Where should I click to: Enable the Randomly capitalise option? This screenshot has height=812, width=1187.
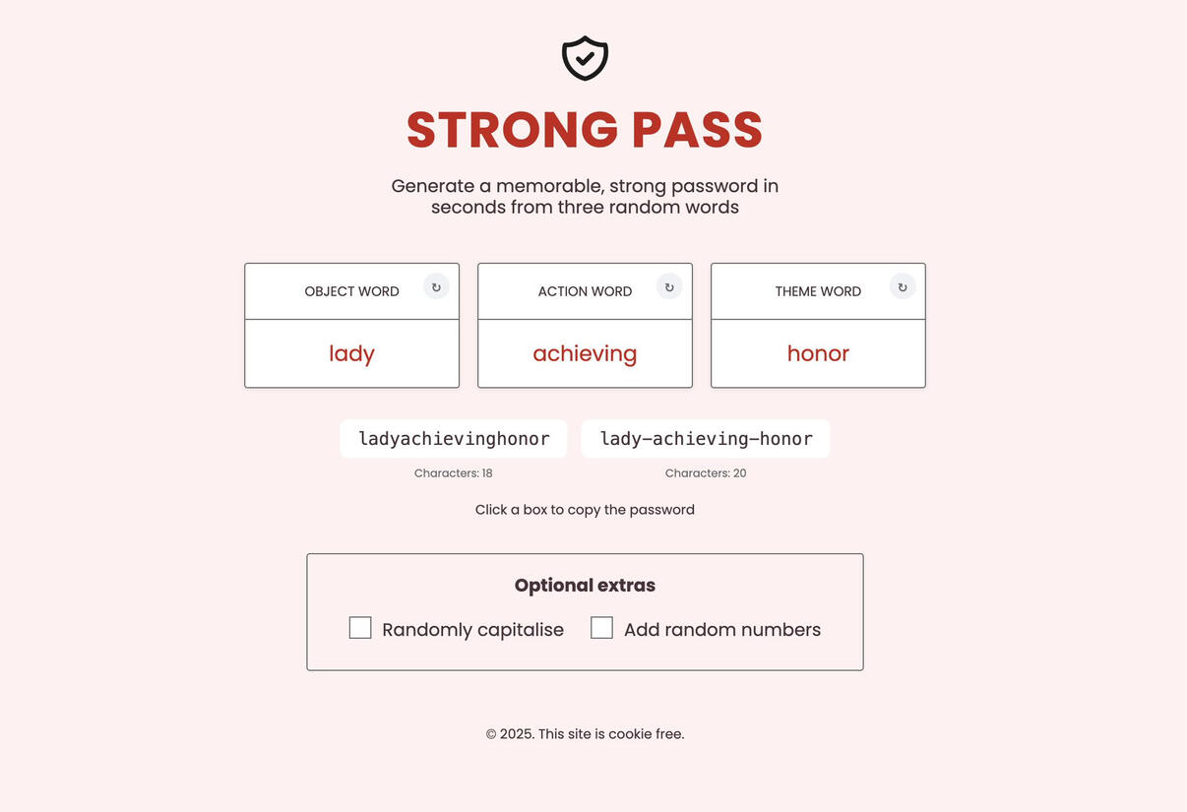359,627
